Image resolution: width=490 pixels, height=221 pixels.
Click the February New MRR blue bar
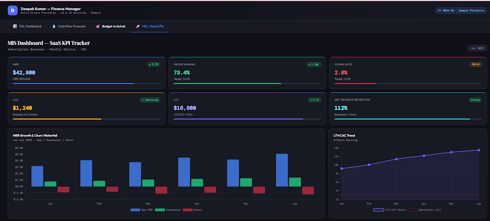click(86, 173)
